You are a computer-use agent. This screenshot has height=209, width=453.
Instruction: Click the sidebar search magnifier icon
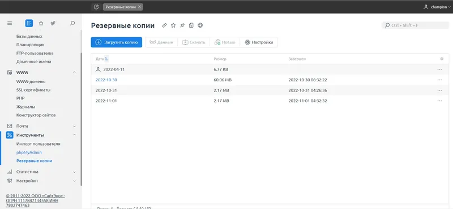pyautogui.click(x=72, y=23)
